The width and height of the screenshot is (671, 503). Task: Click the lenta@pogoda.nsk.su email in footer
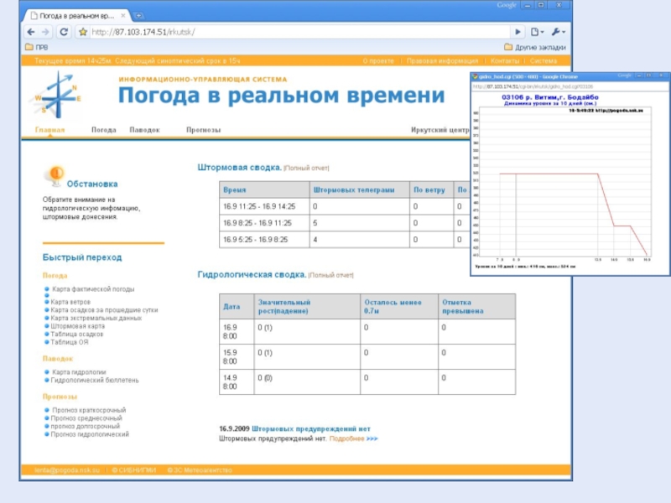(67, 470)
